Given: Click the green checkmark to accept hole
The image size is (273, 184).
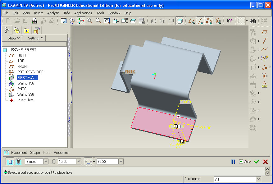Looking at the screenshot, I should [257, 162].
